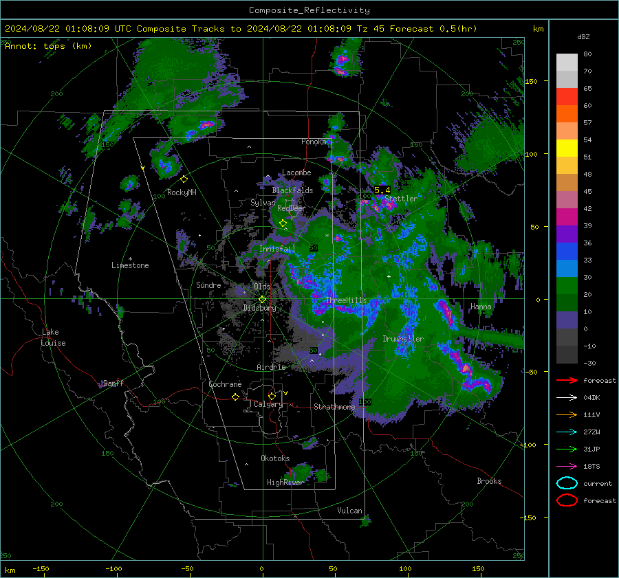Click the red forecast arrow in the legend
This screenshot has height=578, width=619.
[567, 380]
